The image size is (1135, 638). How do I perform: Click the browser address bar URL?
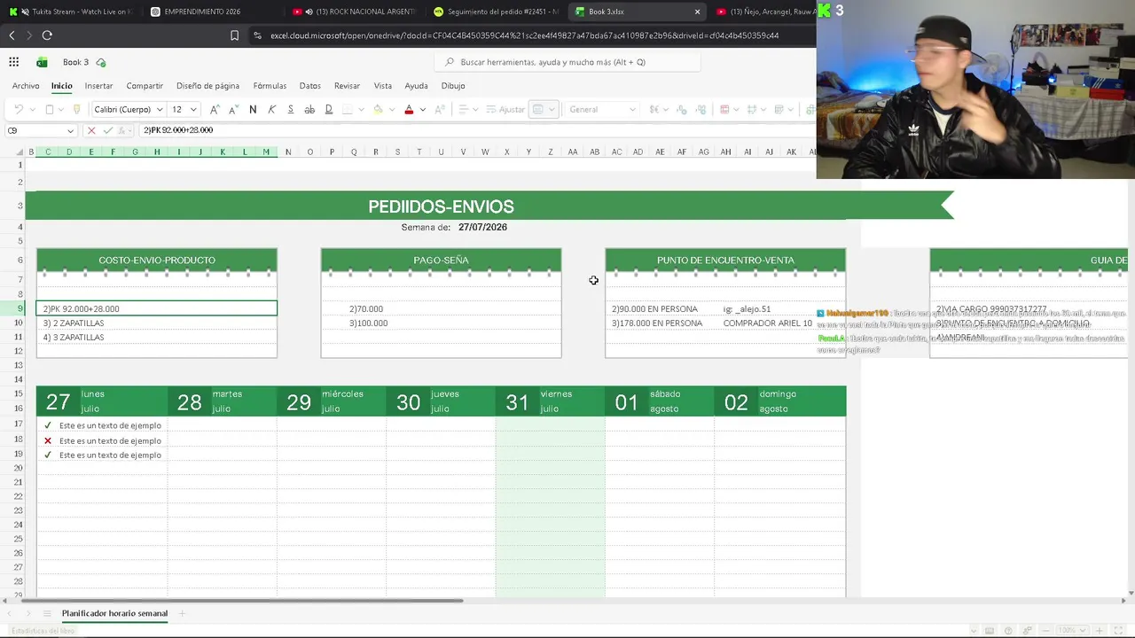click(x=524, y=35)
